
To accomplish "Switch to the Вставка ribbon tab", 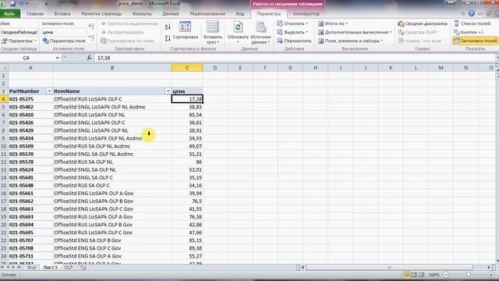I will pyautogui.click(x=62, y=14).
